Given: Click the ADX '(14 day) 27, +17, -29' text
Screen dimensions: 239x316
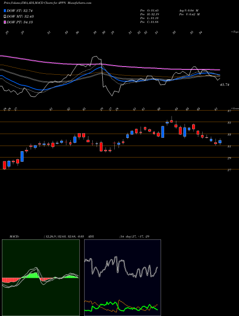Looking at the screenshot, I should tap(134, 237).
